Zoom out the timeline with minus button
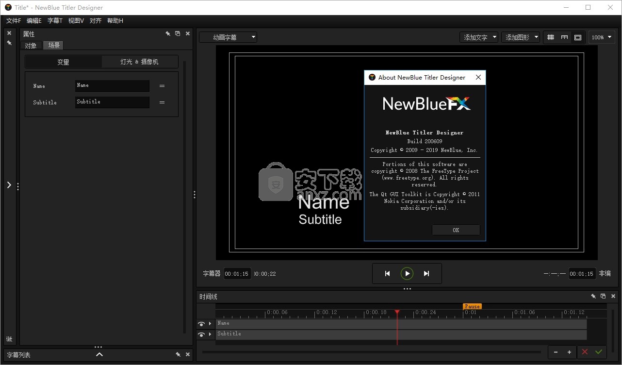 (556, 352)
